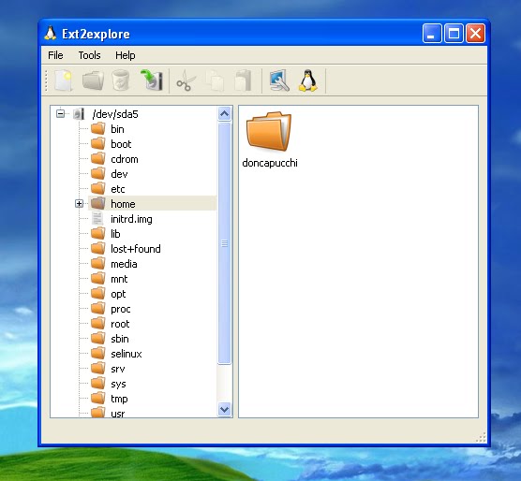Select the doncapucchi folder thumbnail
The width and height of the screenshot is (521, 481).
click(270, 139)
